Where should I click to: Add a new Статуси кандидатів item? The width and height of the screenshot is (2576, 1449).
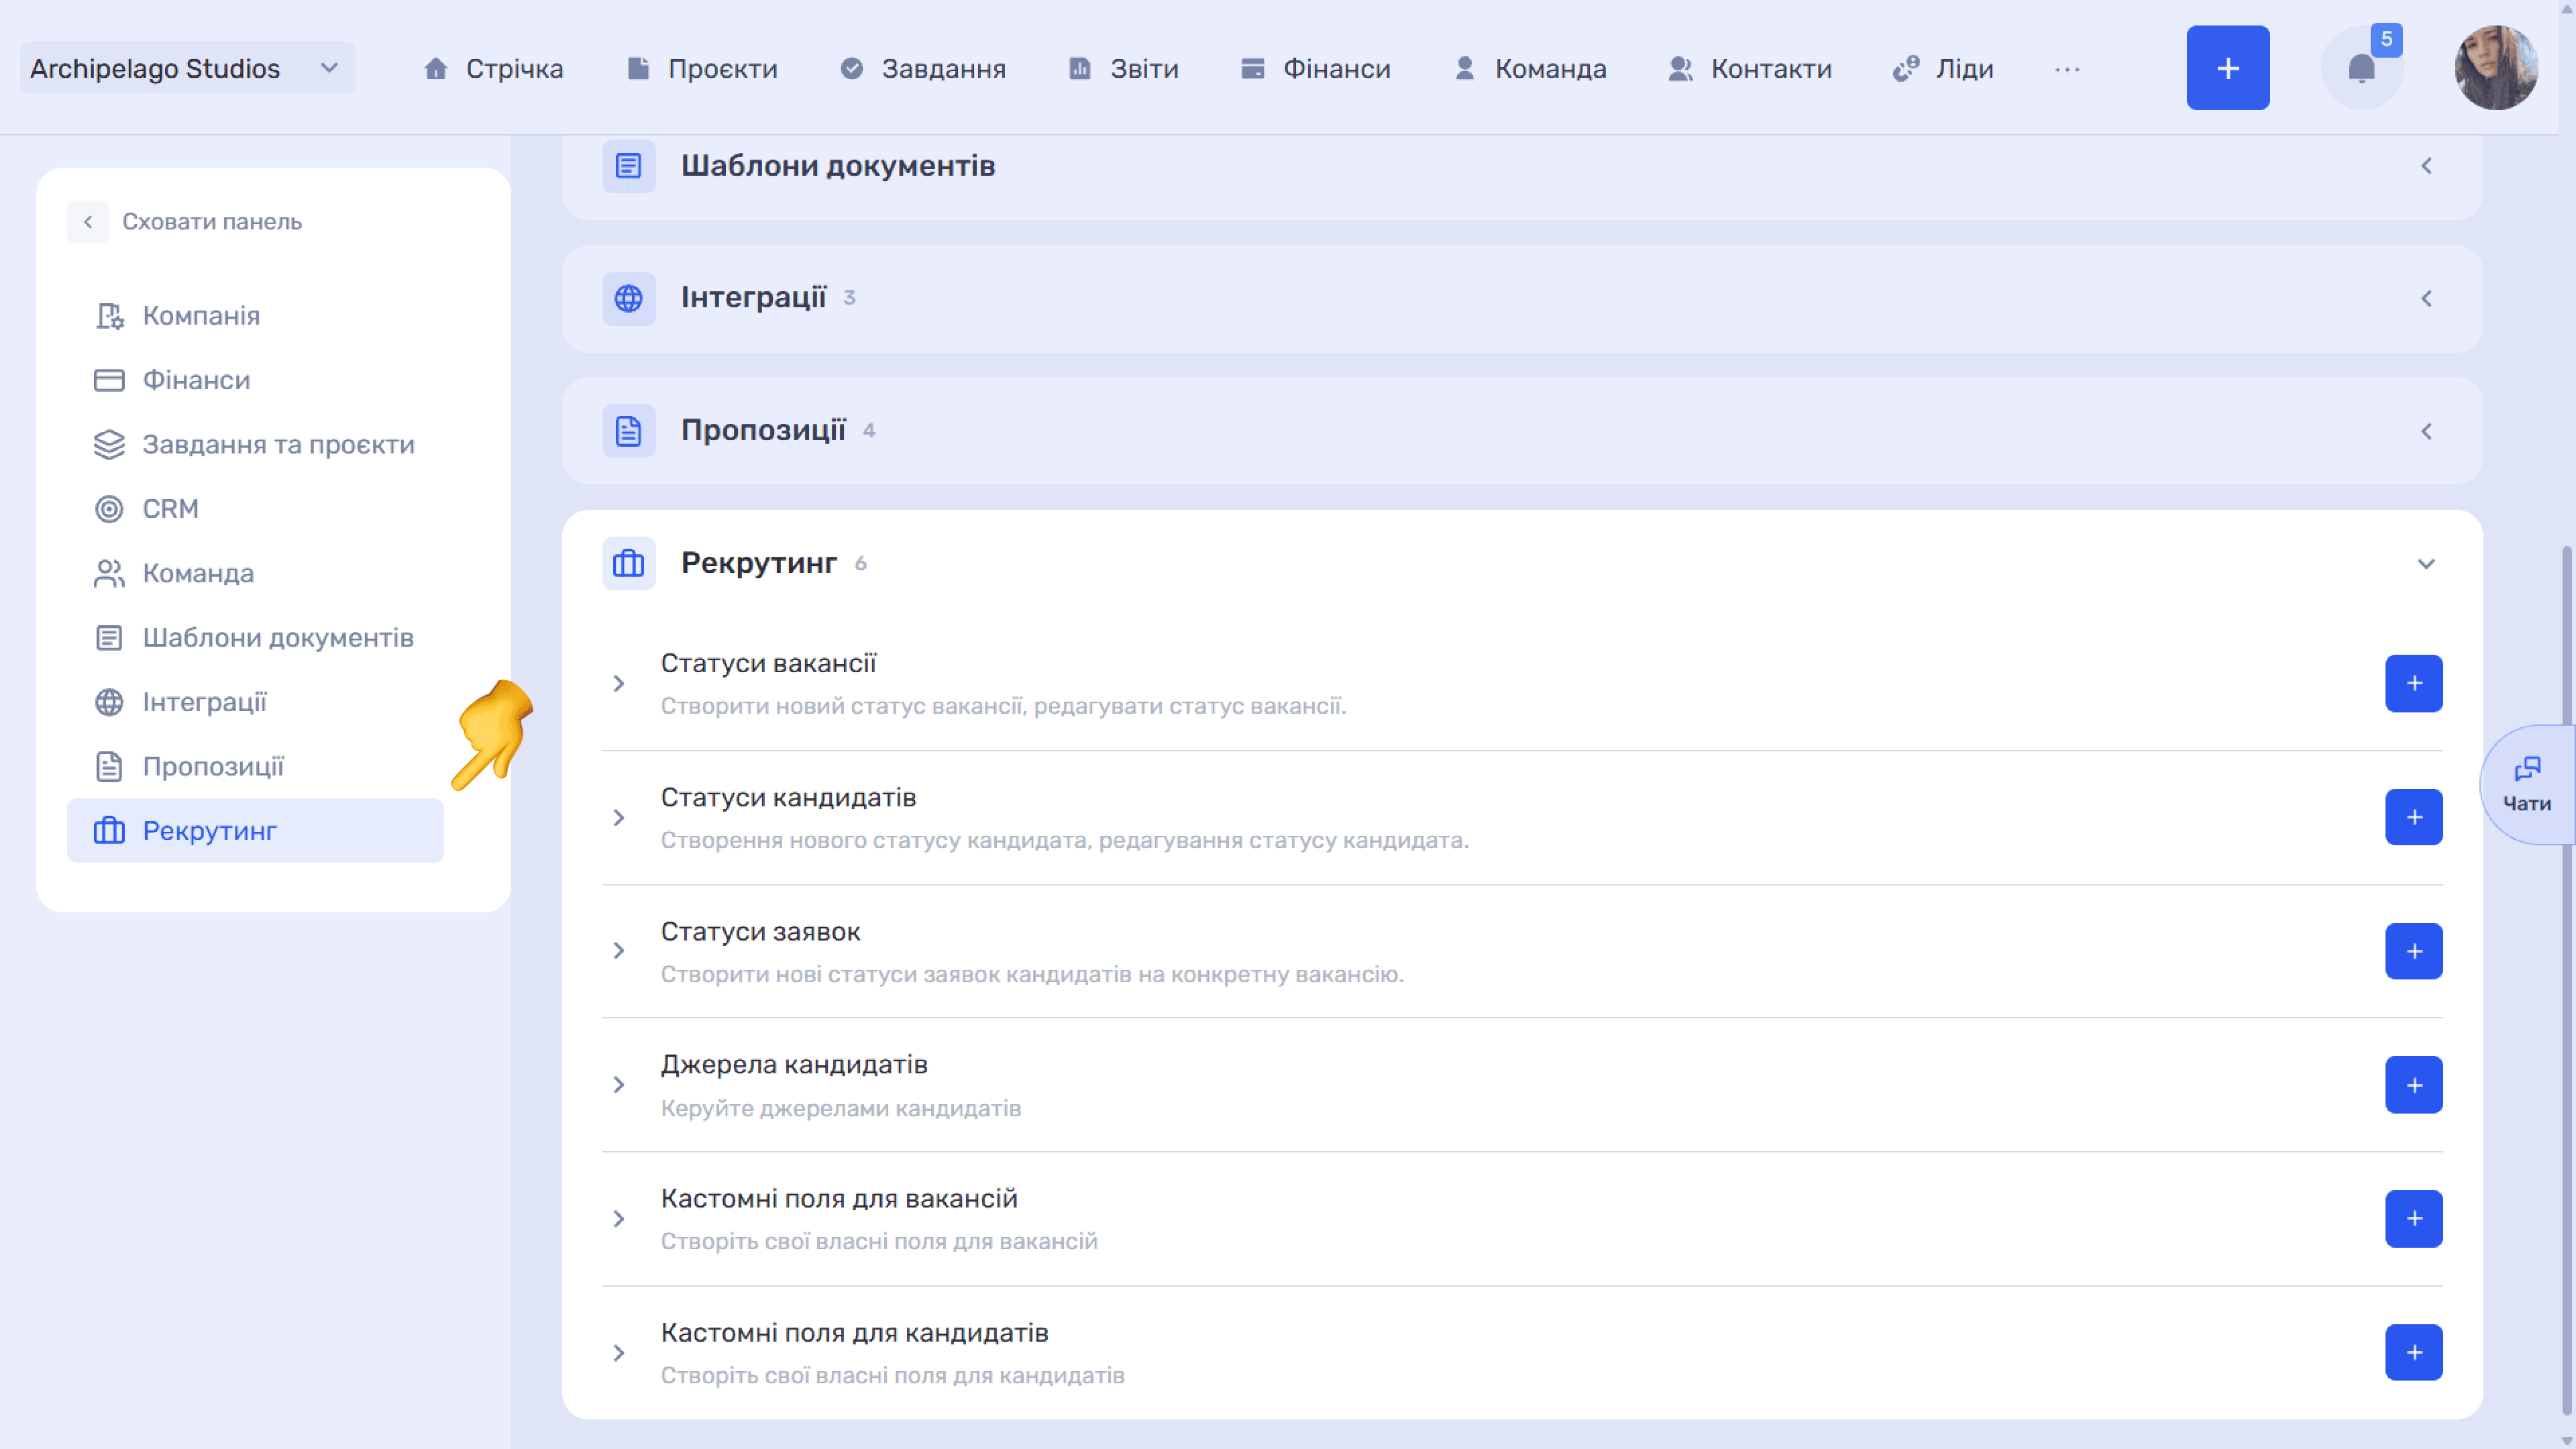tap(2413, 817)
